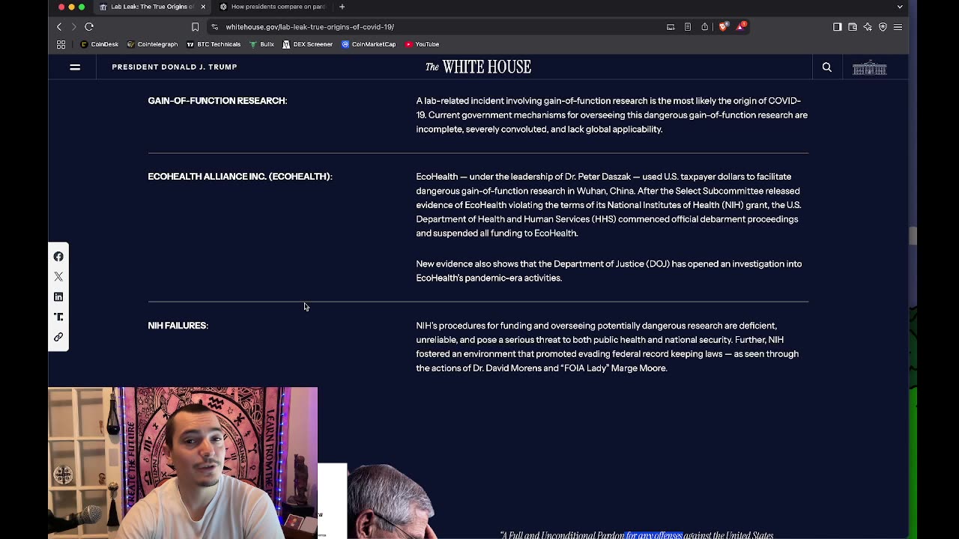Open the CoinMarketCap bookmark

(x=368, y=44)
